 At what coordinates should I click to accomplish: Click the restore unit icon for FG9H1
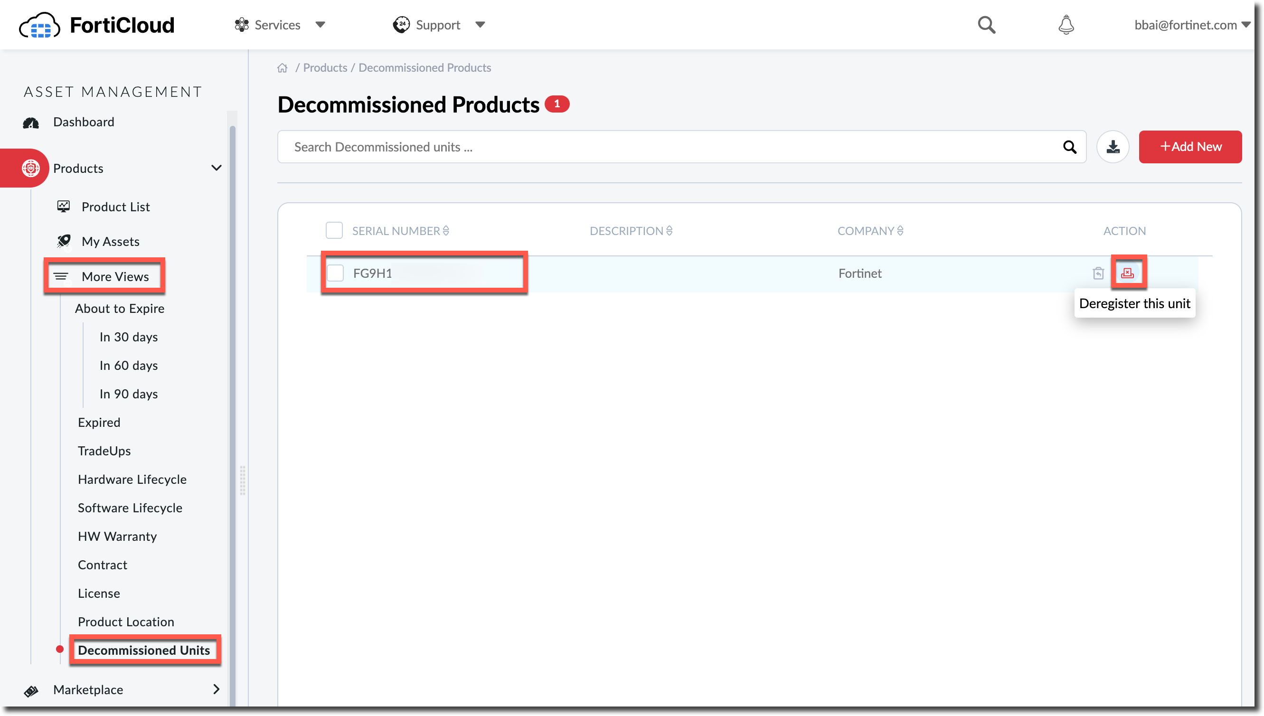pos(1098,273)
